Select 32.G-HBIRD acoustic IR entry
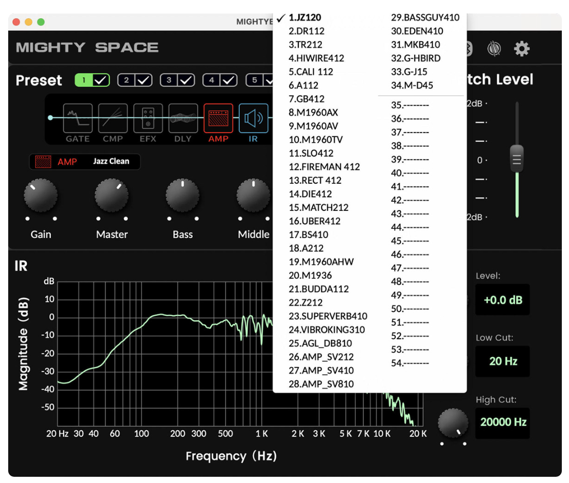 (415, 58)
